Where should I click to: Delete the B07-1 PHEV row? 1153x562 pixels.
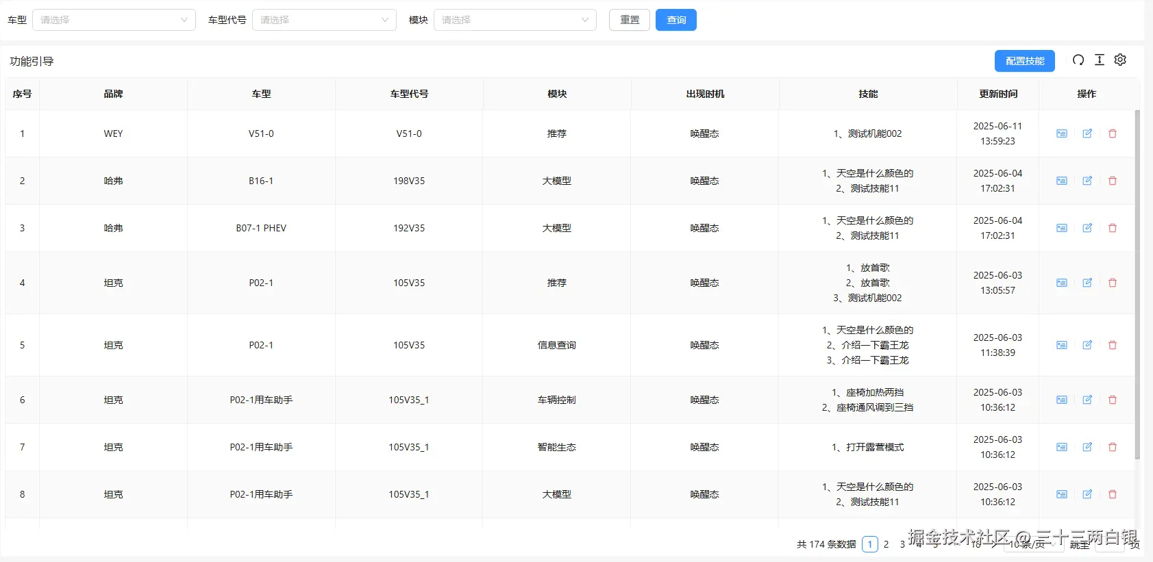click(1113, 228)
